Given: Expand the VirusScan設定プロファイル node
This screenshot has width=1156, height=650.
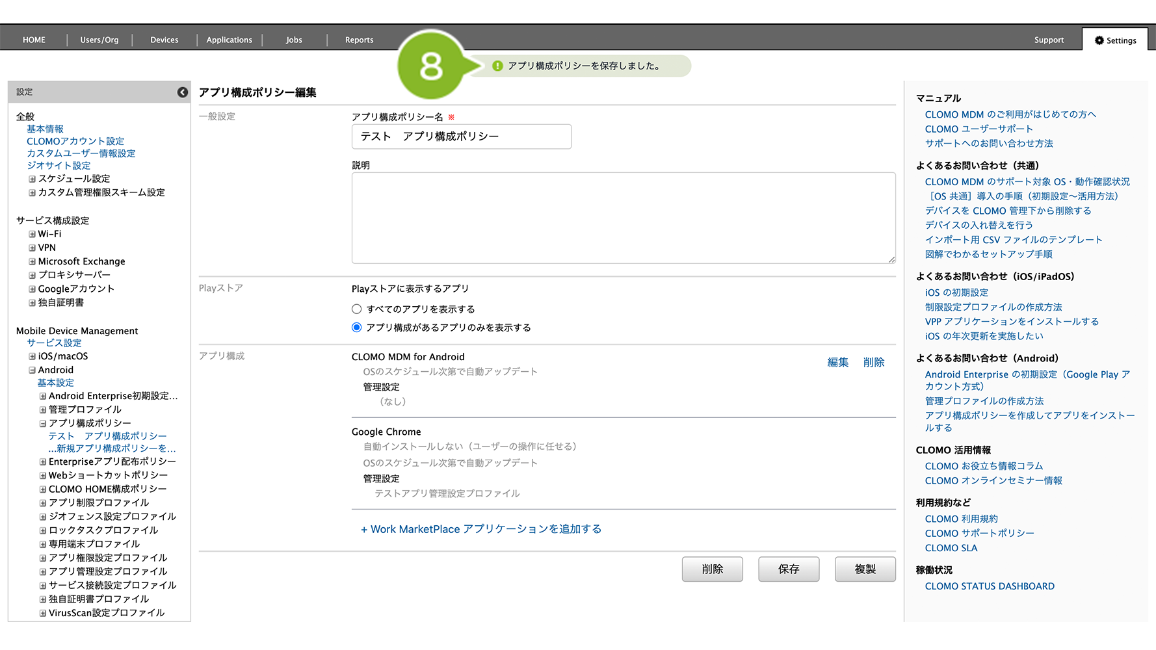Looking at the screenshot, I should click(43, 614).
